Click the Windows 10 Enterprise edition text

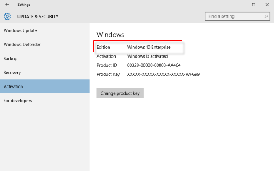149,47
